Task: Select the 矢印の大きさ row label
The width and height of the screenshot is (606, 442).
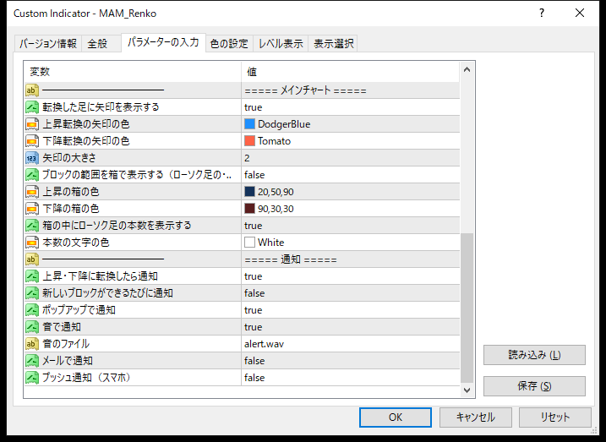Action: pos(69,158)
